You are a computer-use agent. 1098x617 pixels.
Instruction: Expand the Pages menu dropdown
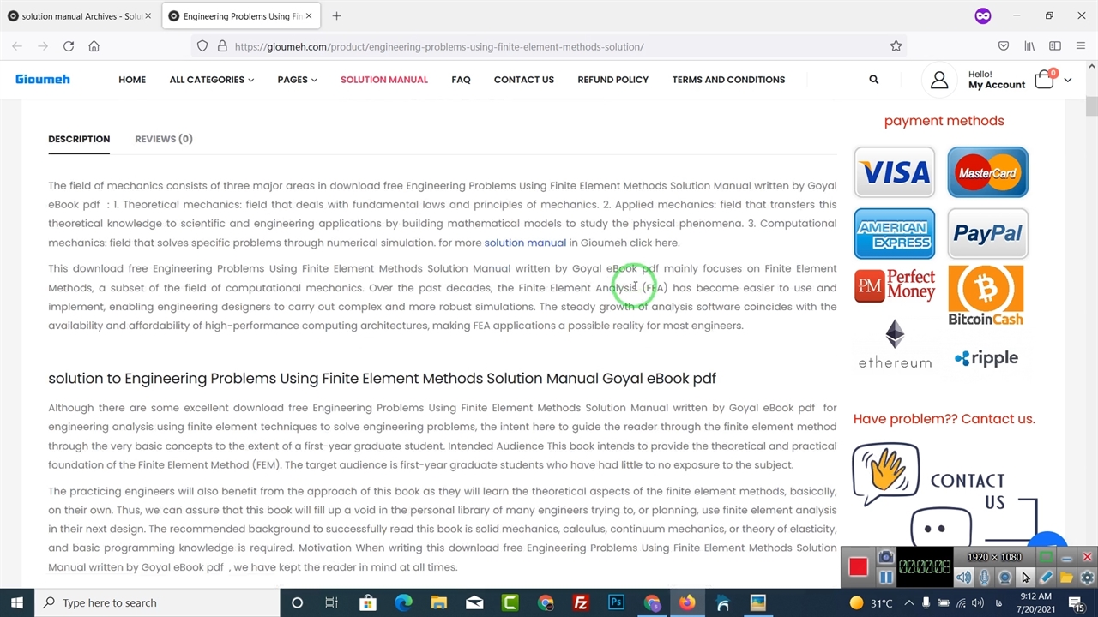297,80
